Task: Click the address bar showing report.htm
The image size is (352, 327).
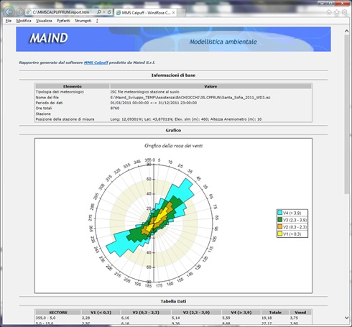Action: tap(61, 12)
